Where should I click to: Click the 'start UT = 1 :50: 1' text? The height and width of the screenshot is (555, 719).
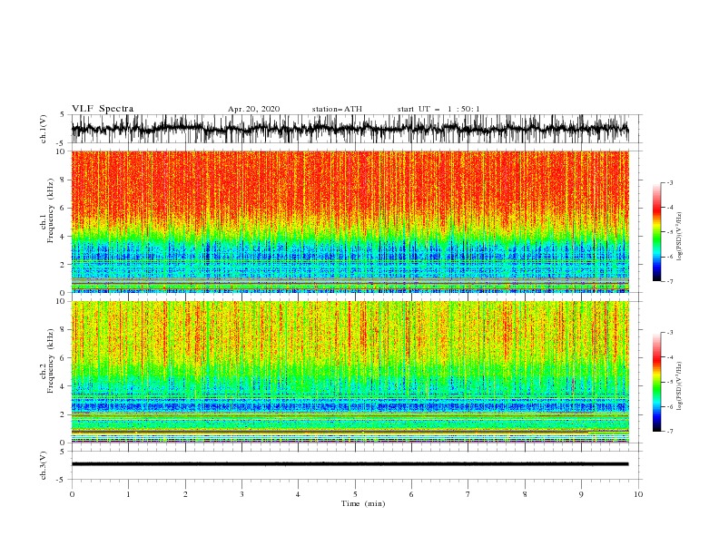point(438,109)
